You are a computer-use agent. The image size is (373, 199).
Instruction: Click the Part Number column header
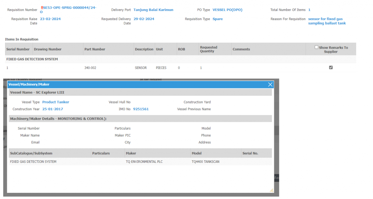(x=95, y=49)
